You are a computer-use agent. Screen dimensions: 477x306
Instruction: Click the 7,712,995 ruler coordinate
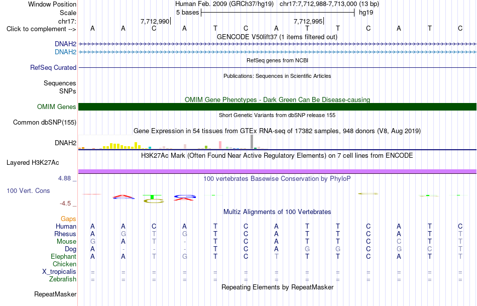(x=308, y=21)
